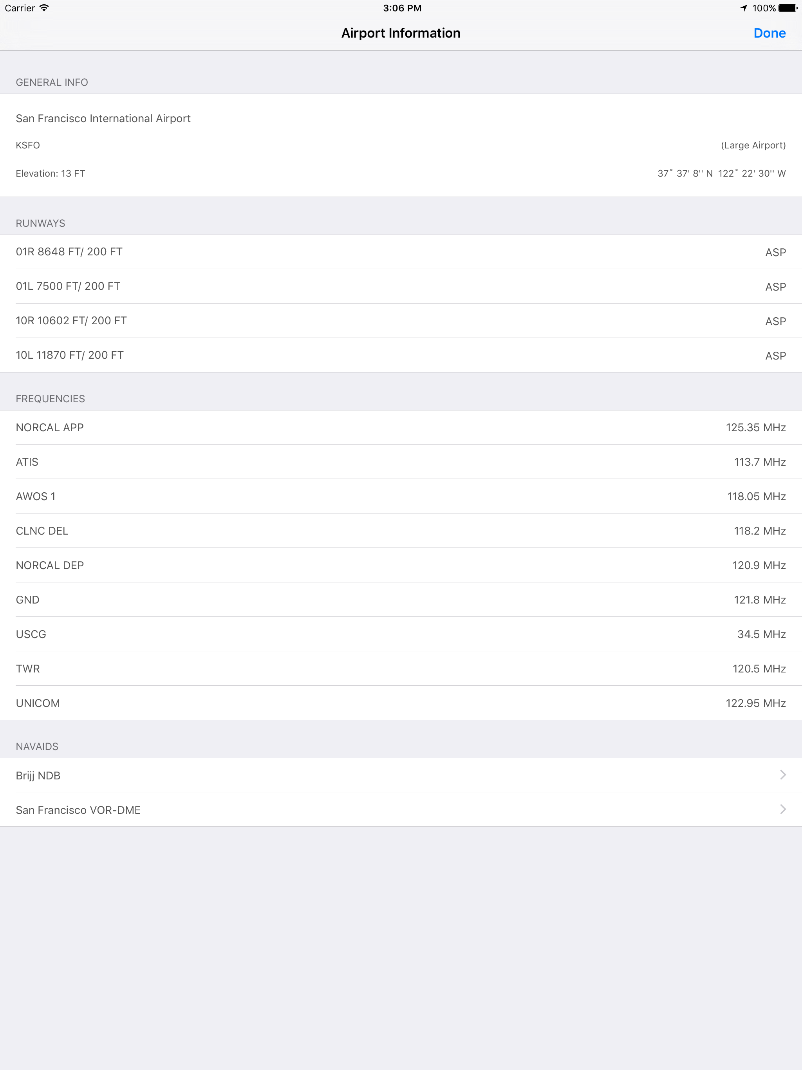The image size is (802, 1070).
Task: Expand San Francisco VOR-DME details chevron
Action: [x=783, y=809]
